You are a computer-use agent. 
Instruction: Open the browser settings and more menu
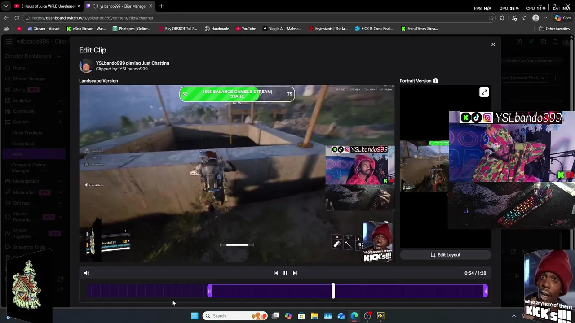(546, 18)
